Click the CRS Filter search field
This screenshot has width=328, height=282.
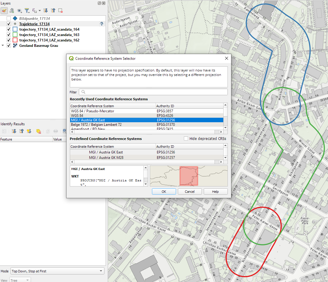(x=153, y=92)
